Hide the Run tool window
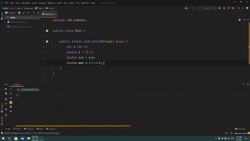This screenshot has width=250, height=141. point(248,84)
